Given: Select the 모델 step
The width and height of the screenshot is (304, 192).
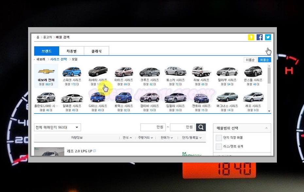Looking at the screenshot, I should click(x=75, y=59).
